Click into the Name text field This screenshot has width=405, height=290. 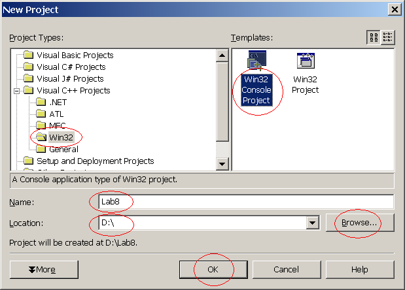pyautogui.click(x=246, y=202)
